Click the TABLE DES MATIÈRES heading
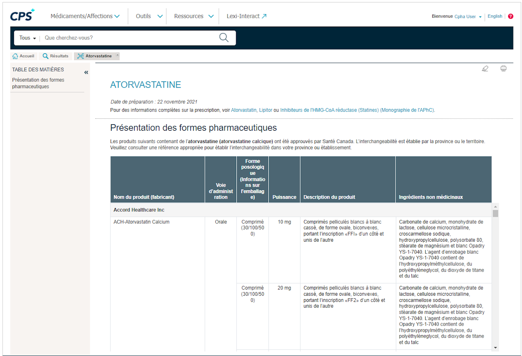The height and width of the screenshot is (356, 522). (x=38, y=70)
